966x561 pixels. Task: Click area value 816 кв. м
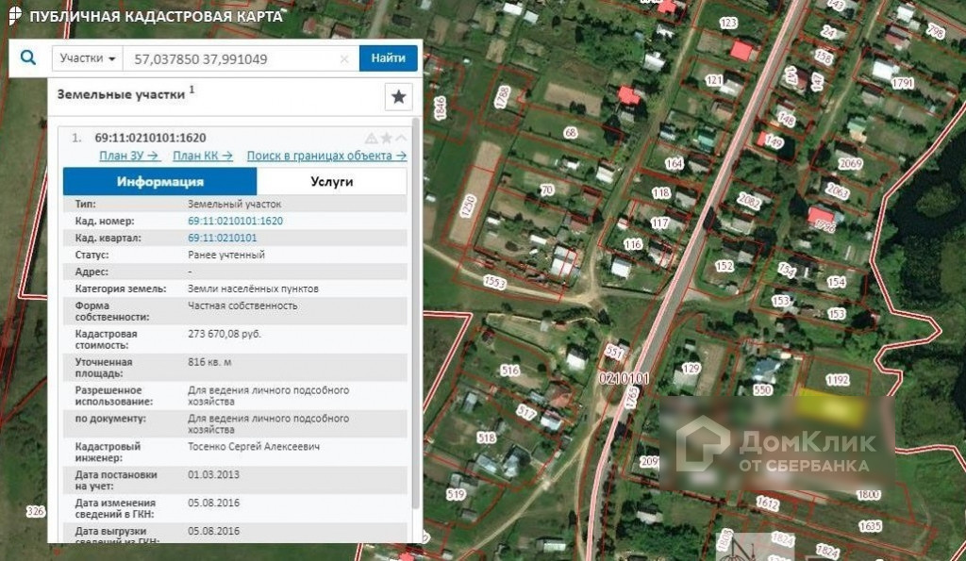[209, 362]
